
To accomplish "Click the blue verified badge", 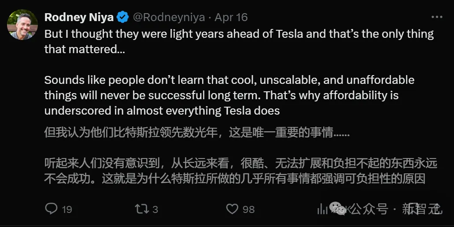I will pyautogui.click(x=122, y=18).
